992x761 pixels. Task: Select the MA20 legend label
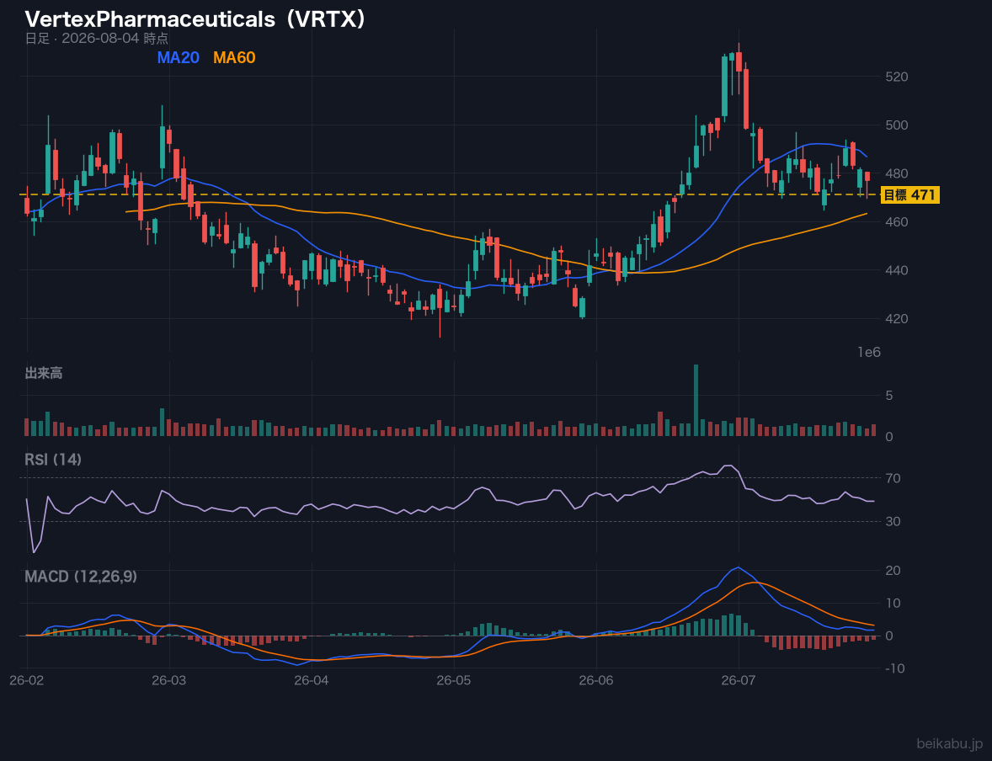[179, 57]
